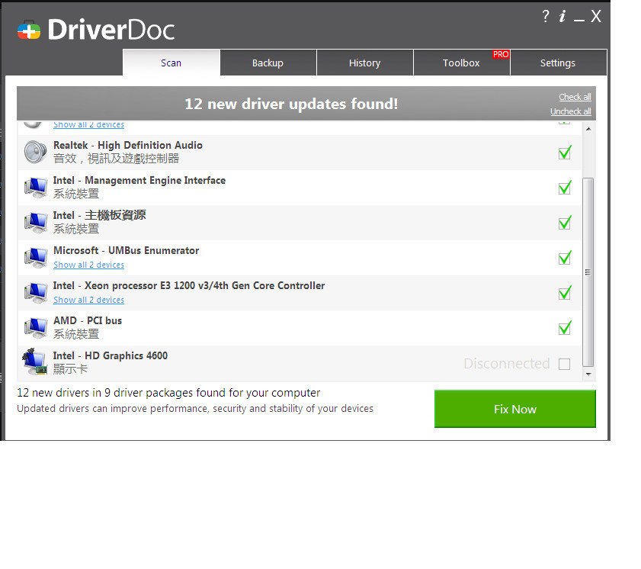Click the Uncheck all link
Viewport: 641px width, 569px height.
coord(571,111)
